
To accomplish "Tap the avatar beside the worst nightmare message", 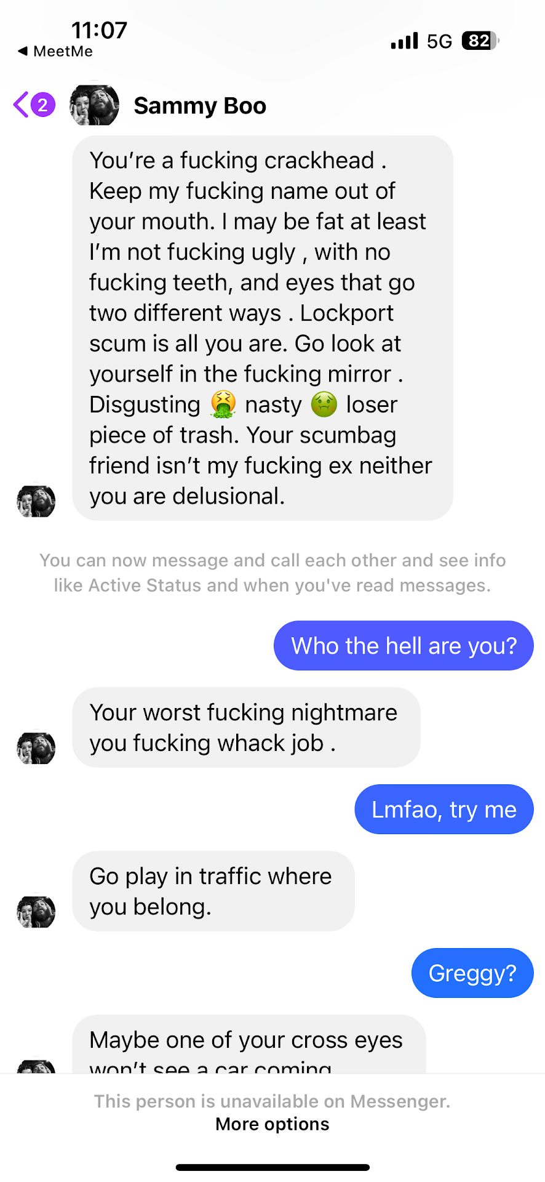I will tap(36, 748).
